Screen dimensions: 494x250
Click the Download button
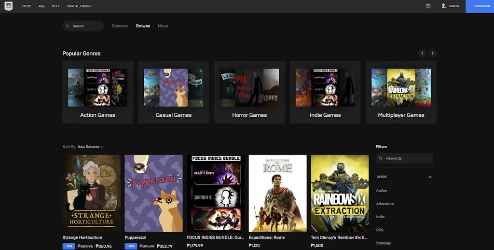(x=480, y=6)
